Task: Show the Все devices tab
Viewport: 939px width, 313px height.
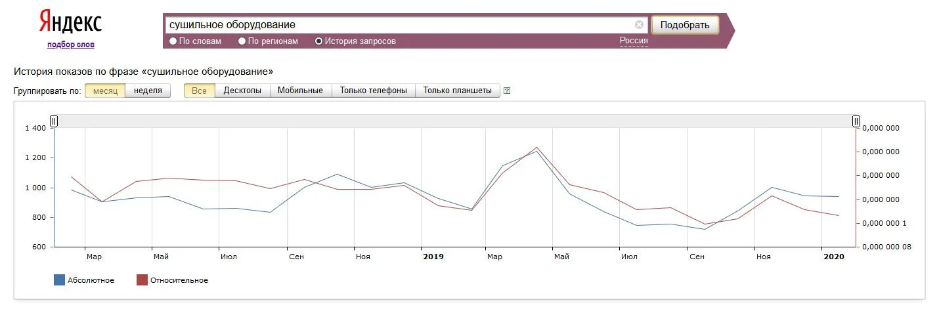Action: [x=200, y=91]
